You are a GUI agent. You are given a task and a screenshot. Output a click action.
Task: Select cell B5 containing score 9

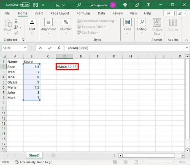coord(32,82)
